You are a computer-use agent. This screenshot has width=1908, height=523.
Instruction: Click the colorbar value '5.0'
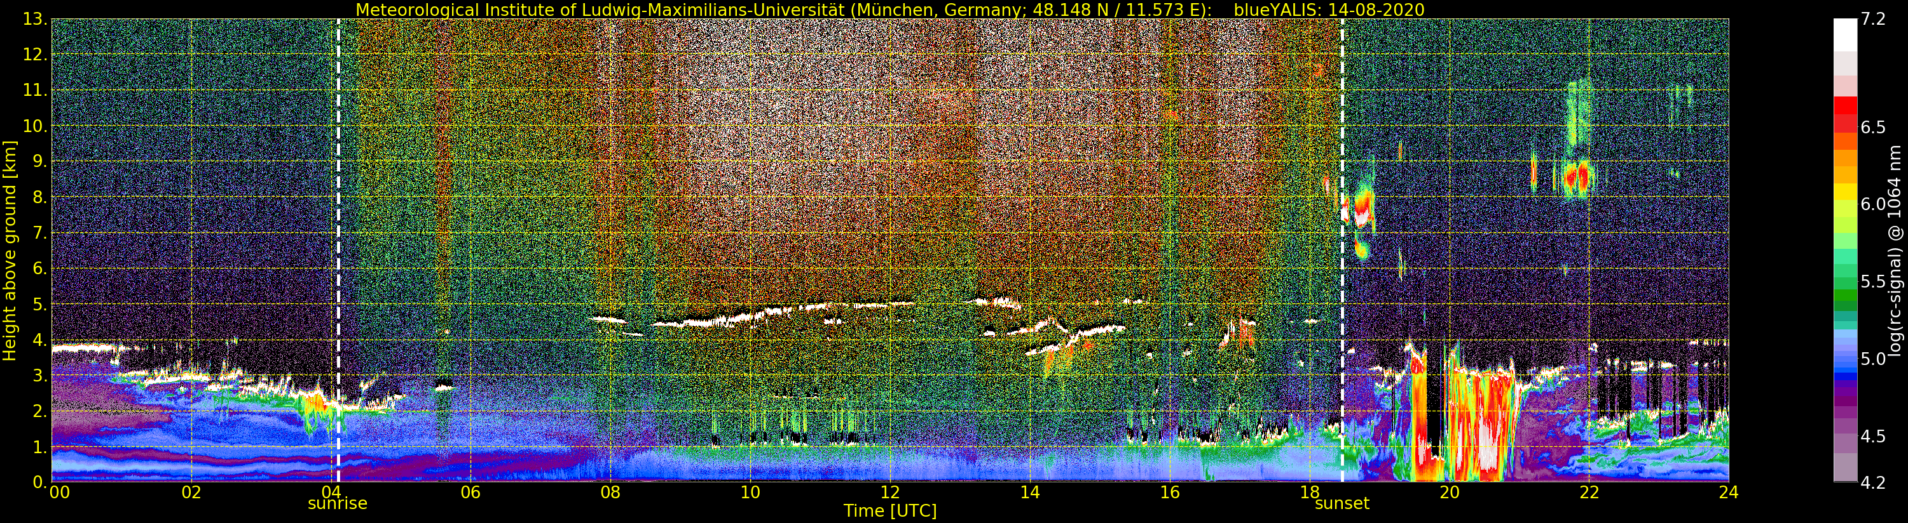tap(1873, 359)
